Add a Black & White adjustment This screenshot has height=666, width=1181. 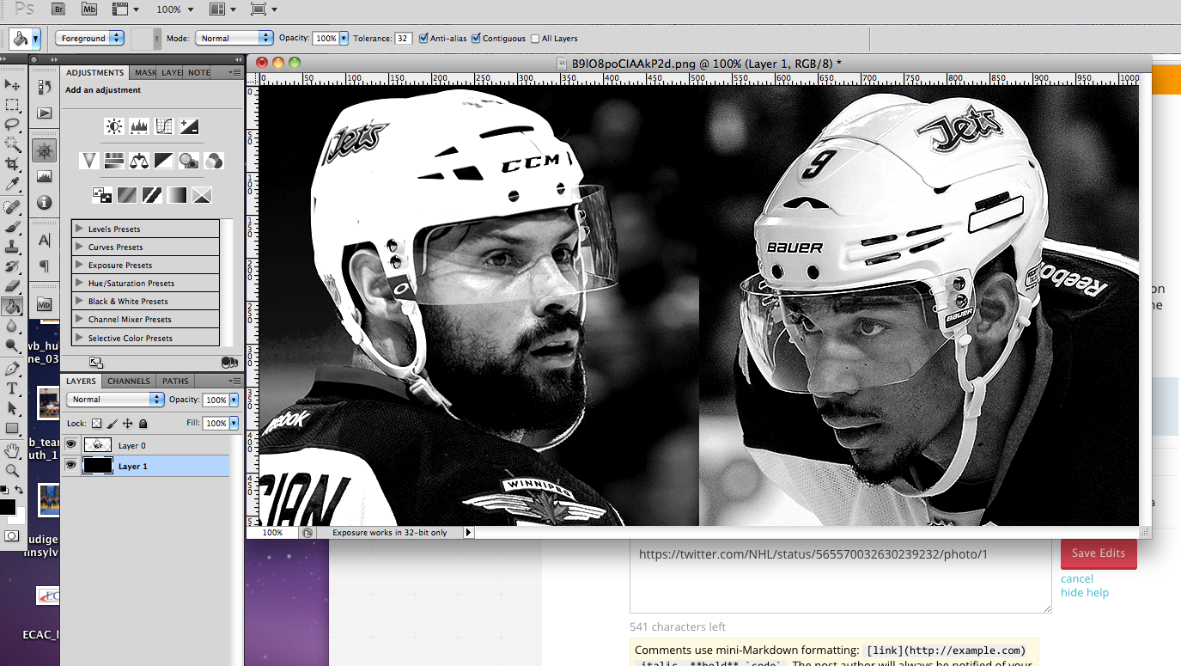(x=164, y=161)
